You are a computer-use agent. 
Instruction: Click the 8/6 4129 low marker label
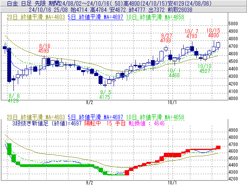[13, 98]
